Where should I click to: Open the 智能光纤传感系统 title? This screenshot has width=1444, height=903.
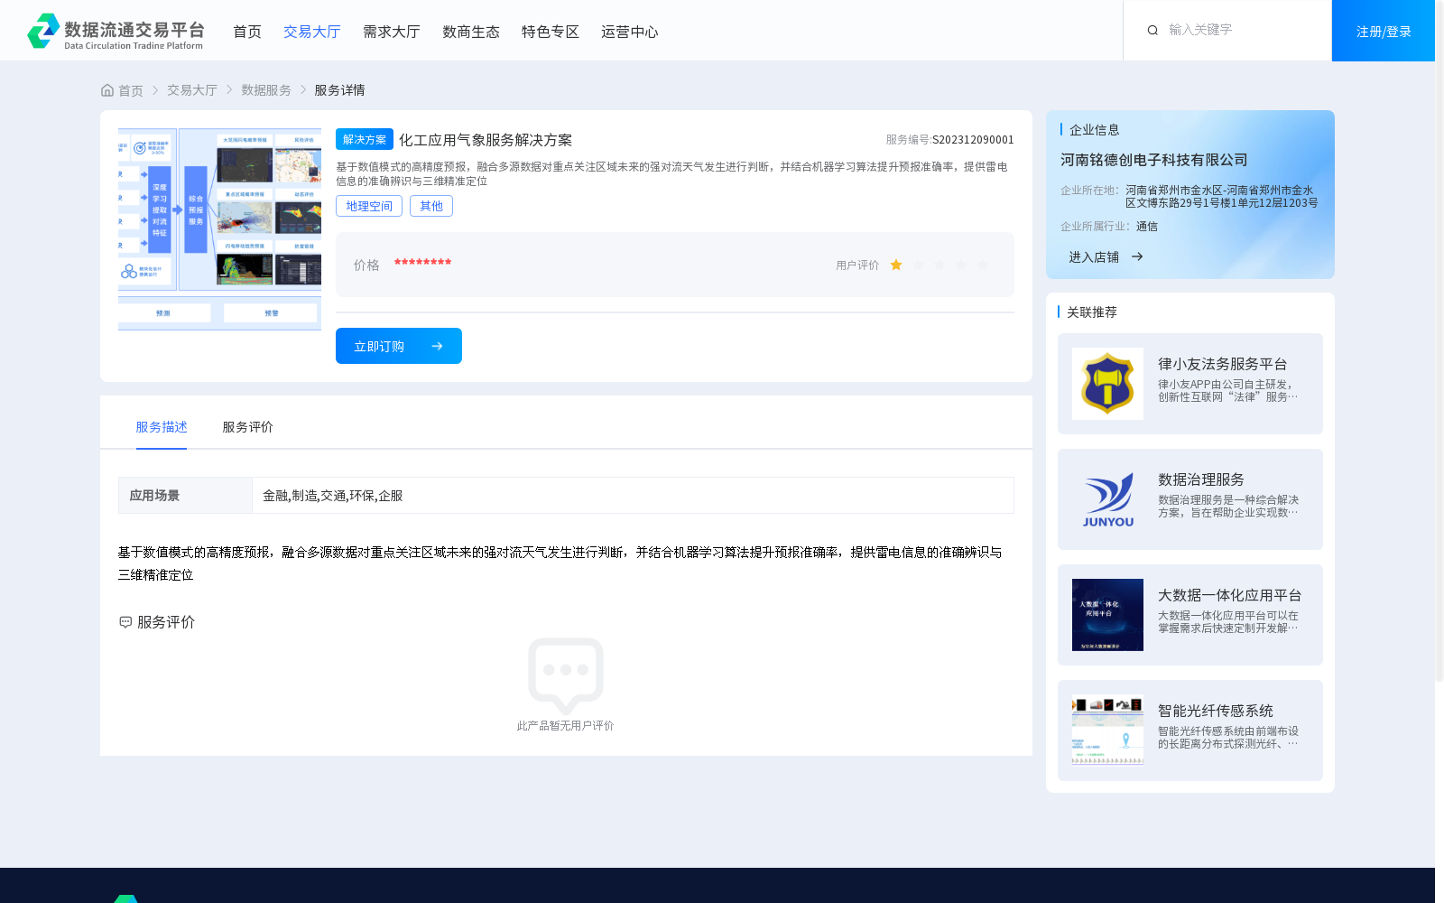1216,711
